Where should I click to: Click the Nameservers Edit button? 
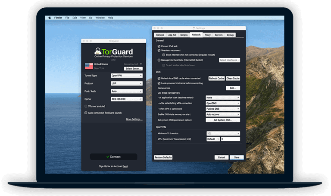[x=233, y=88]
